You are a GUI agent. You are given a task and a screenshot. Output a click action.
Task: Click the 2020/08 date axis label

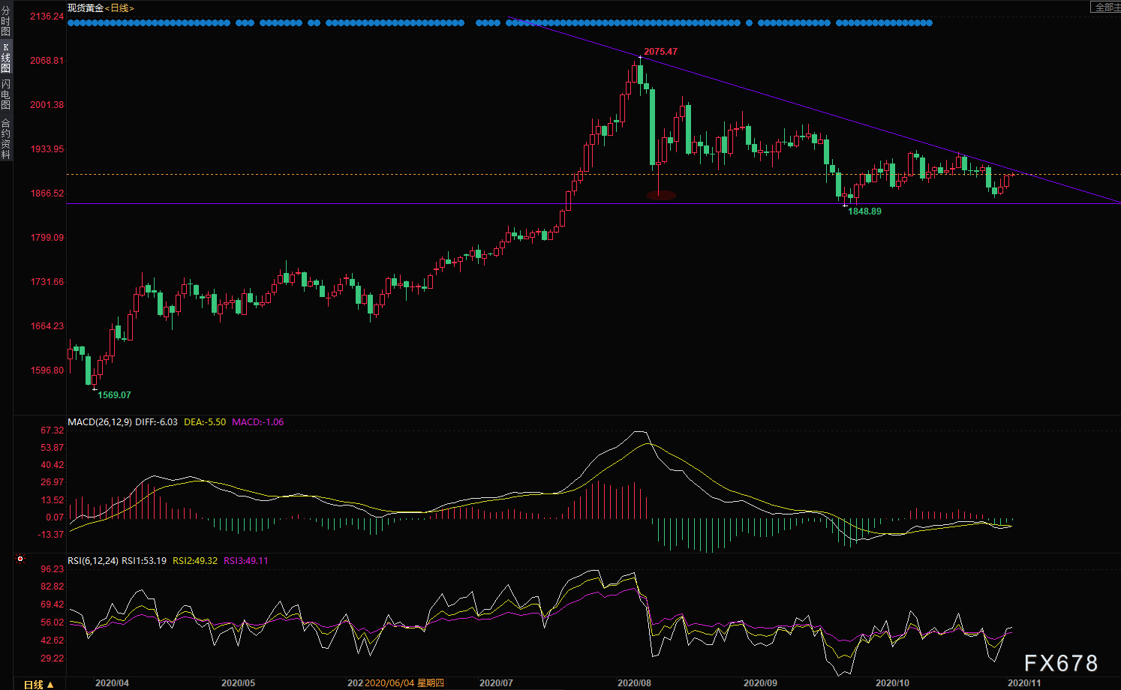tap(634, 683)
